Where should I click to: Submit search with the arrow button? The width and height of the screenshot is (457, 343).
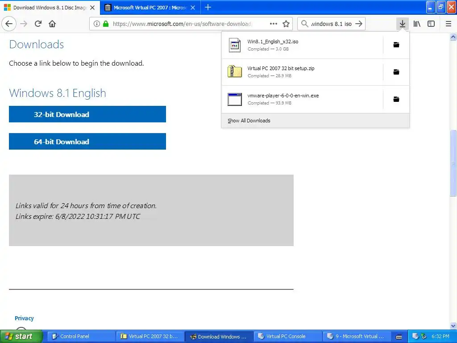[x=359, y=24]
